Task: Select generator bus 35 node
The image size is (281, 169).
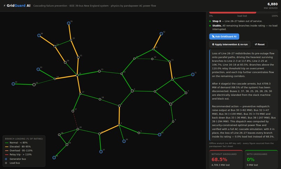Action: 69,23
